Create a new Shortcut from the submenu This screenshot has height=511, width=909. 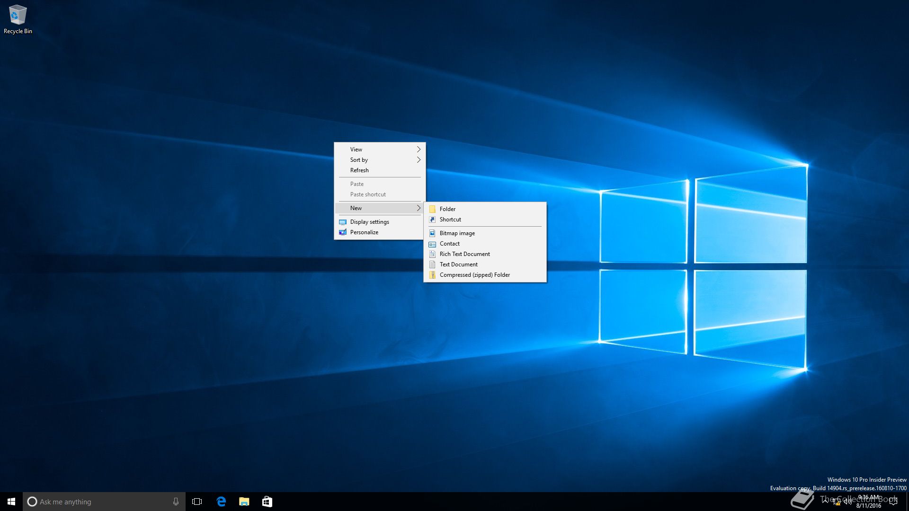click(485, 220)
